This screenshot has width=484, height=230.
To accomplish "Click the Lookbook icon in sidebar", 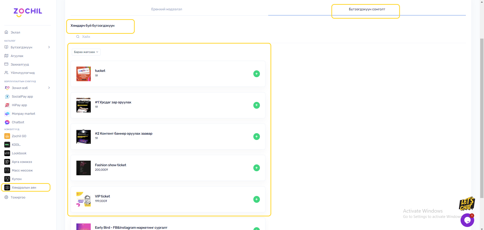I will tap(7, 153).
